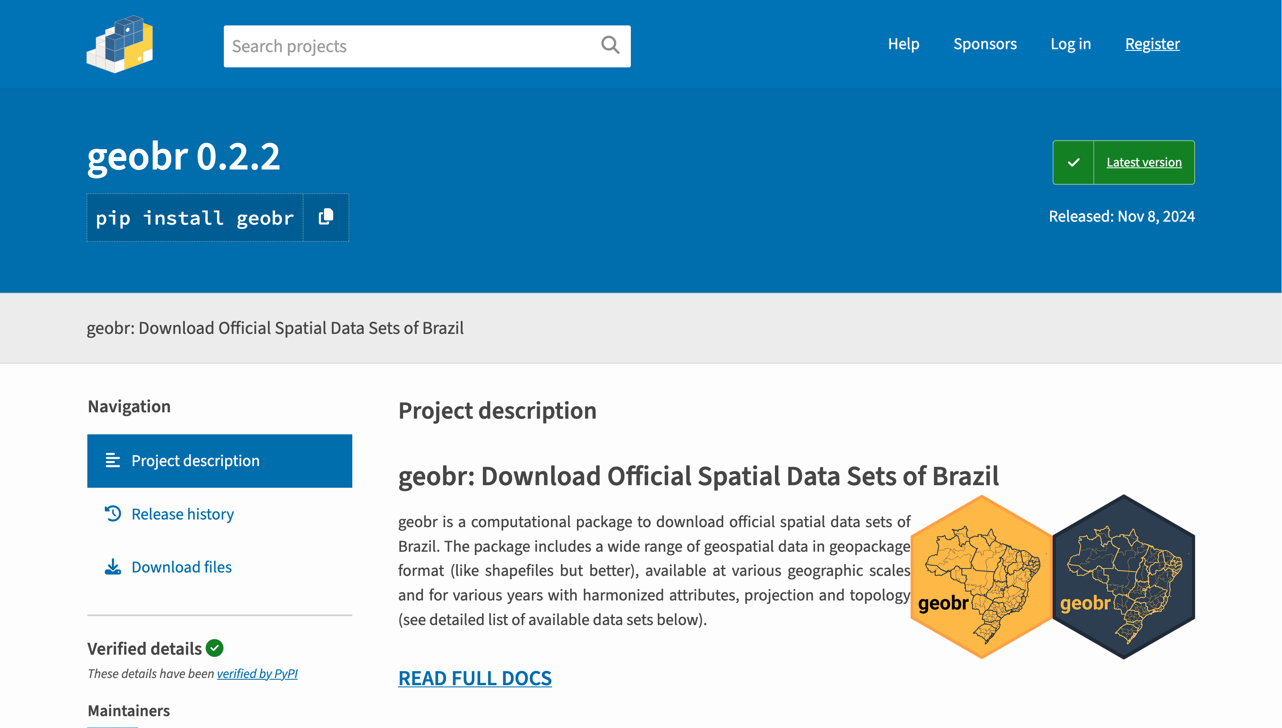Click the Download files arrow icon
The image size is (1282, 728).
pos(113,567)
